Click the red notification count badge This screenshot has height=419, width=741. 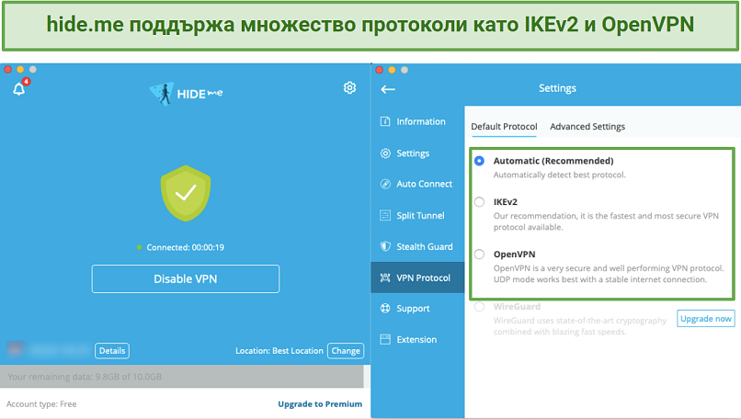[26, 82]
